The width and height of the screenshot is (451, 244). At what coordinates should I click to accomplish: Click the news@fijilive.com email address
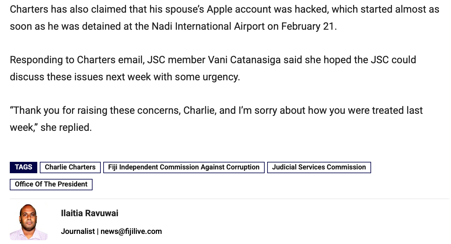(x=131, y=231)
